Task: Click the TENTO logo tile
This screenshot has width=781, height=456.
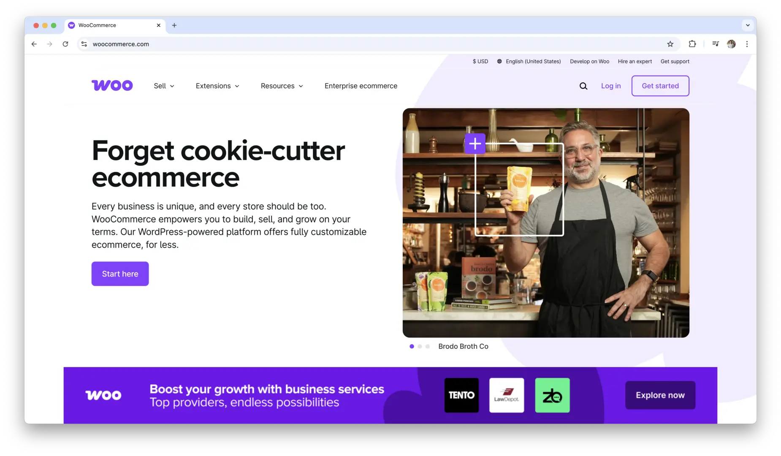Action: point(461,395)
